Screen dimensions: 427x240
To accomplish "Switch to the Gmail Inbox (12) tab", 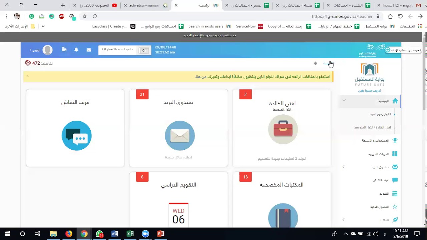I will (x=399, y=5).
